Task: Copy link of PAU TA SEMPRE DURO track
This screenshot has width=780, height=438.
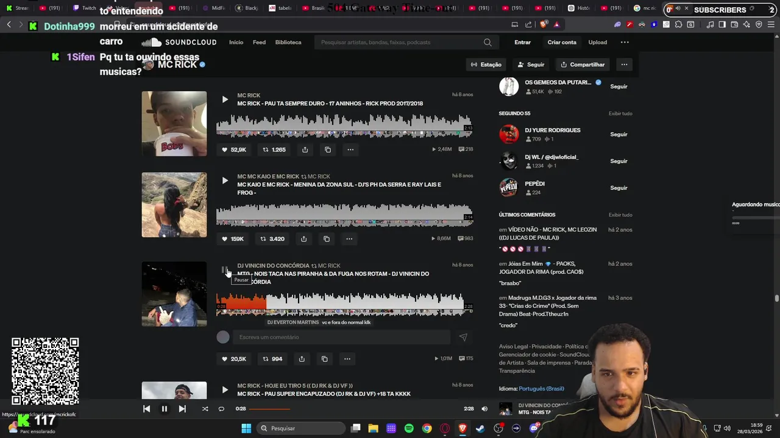Action: tap(328, 149)
